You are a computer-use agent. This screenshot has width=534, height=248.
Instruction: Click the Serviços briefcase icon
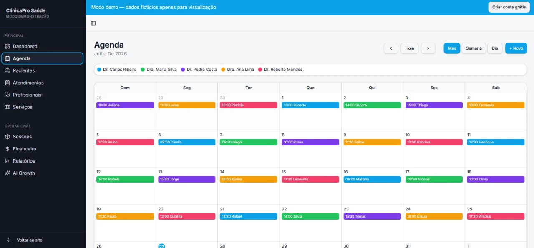coord(8,107)
